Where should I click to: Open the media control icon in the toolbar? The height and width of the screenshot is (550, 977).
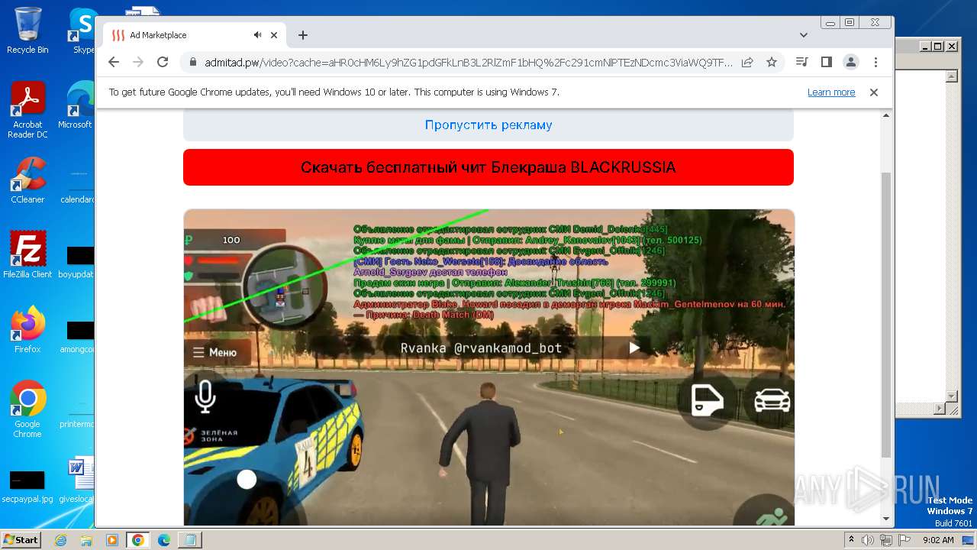point(801,63)
